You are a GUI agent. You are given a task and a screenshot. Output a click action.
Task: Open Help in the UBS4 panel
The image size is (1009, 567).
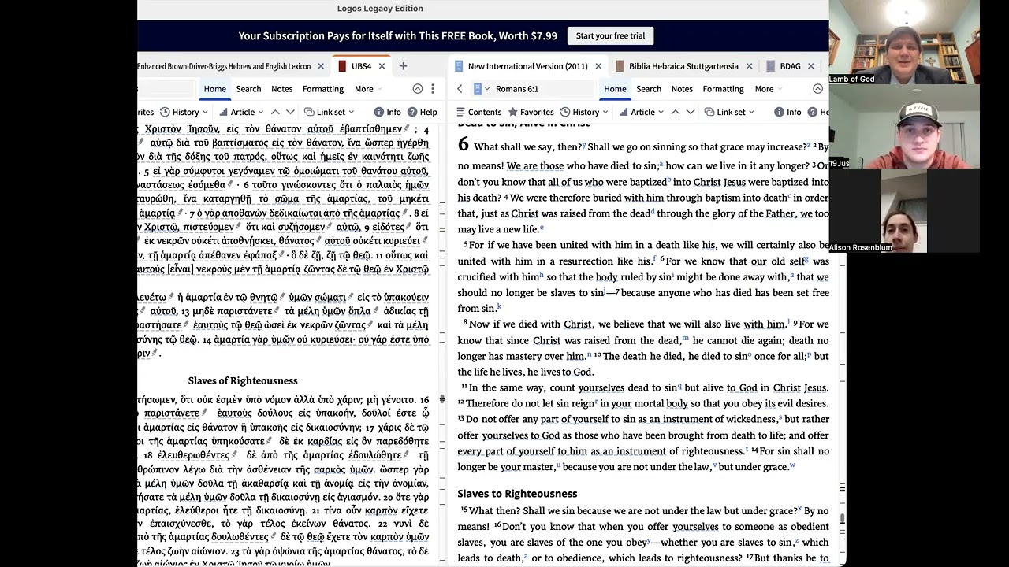coord(423,112)
